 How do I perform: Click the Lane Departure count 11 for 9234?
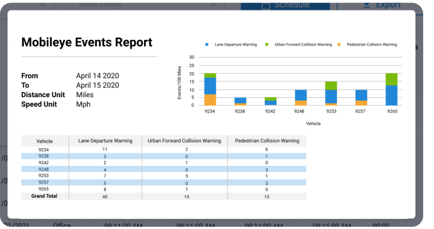tap(105, 149)
